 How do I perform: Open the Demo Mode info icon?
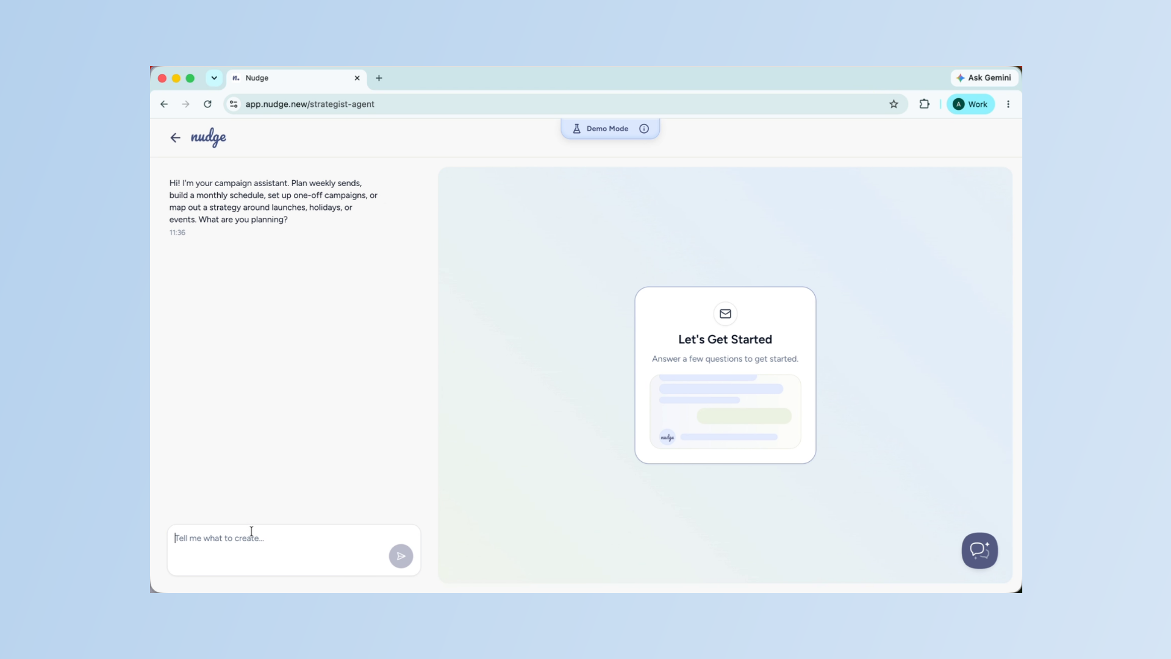[644, 129]
